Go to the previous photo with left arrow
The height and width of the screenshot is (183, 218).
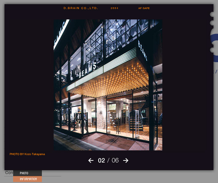click(x=91, y=160)
